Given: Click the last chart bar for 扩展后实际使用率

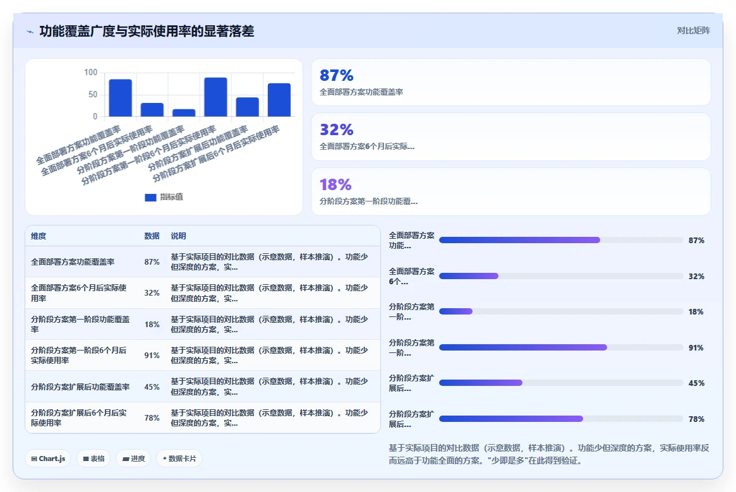Looking at the screenshot, I should pyautogui.click(x=279, y=100).
